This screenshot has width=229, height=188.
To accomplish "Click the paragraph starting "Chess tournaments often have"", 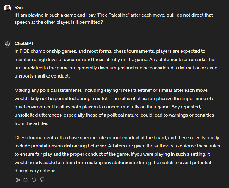I will [117, 154].
